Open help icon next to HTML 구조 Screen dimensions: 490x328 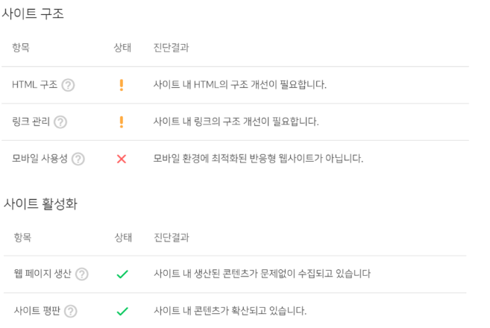[68, 85]
